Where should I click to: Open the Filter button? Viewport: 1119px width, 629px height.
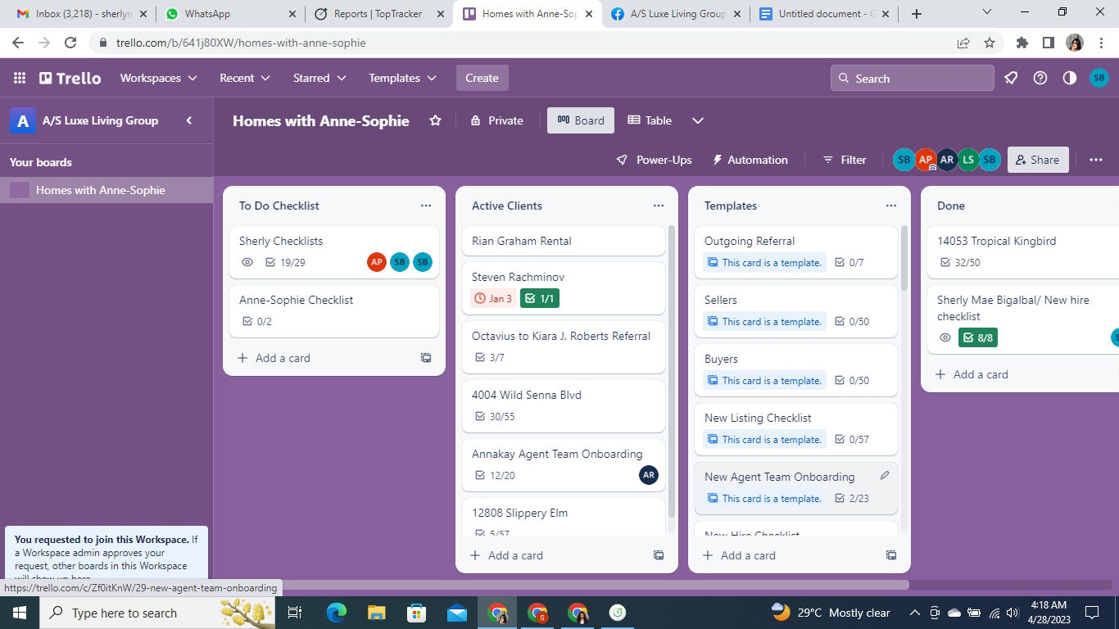coord(845,160)
